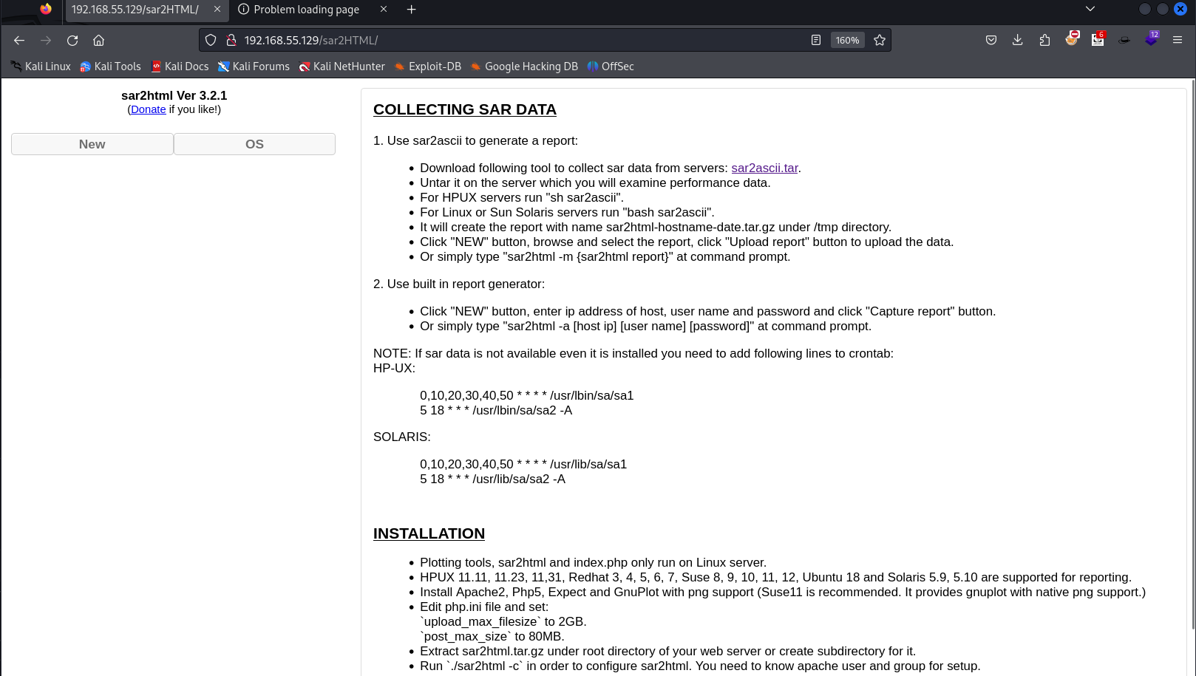Go back to the previous page
Viewport: 1196px width, 676px height.
19,40
